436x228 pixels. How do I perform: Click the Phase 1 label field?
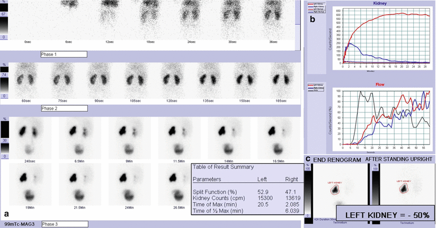pos(64,54)
